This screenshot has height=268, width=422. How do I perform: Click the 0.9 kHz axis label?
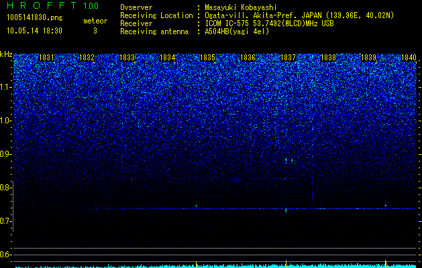(x=5, y=154)
